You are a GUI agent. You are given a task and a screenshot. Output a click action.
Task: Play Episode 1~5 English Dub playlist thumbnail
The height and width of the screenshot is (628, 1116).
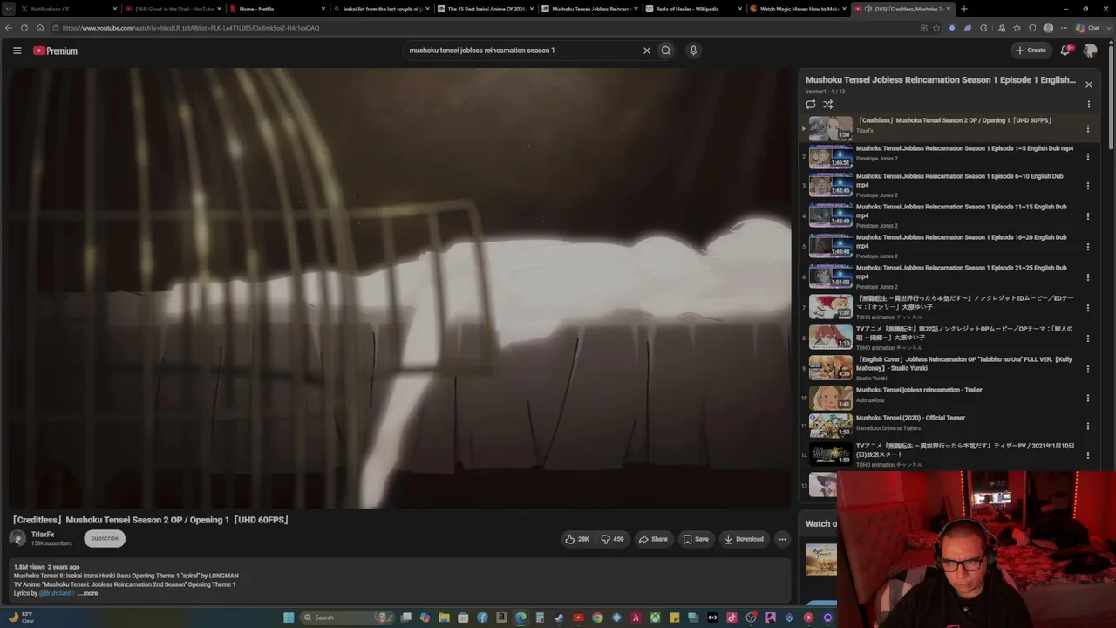[831, 157]
